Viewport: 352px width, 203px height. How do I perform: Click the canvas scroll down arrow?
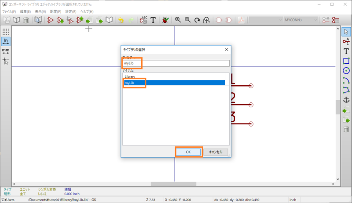coord(338,179)
